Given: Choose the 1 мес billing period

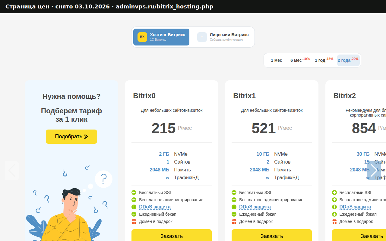Looking at the screenshot, I should [x=277, y=60].
